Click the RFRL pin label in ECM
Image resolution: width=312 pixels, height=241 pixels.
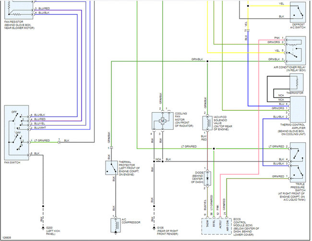point(214,223)
